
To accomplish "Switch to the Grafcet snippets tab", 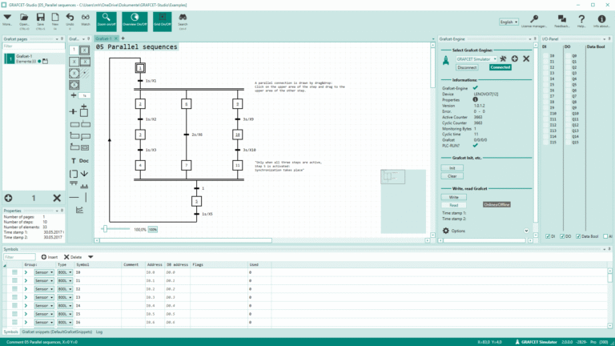I will [57, 331].
